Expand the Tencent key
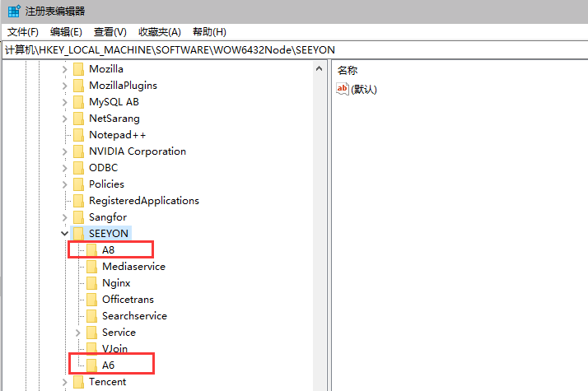This screenshot has height=391, width=588. click(x=64, y=383)
